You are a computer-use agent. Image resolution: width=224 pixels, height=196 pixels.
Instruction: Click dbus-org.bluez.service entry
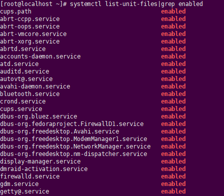pyautogui.click(x=38, y=116)
